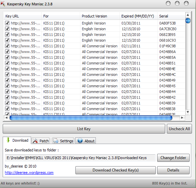Click the vertical scrollbar up arrow
Image resolution: width=196 pixels, height=188 pixels.
coord(188,15)
